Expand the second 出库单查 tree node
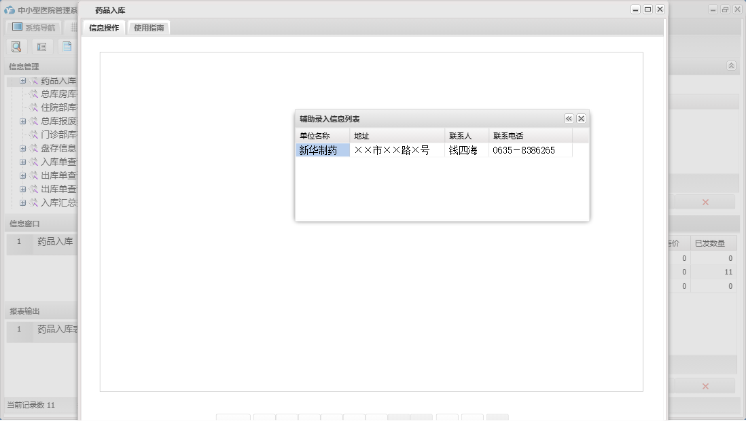 pos(22,190)
